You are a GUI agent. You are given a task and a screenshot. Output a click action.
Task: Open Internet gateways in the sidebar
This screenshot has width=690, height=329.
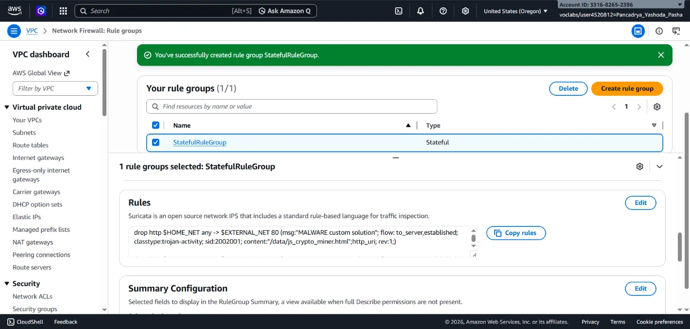(38, 158)
